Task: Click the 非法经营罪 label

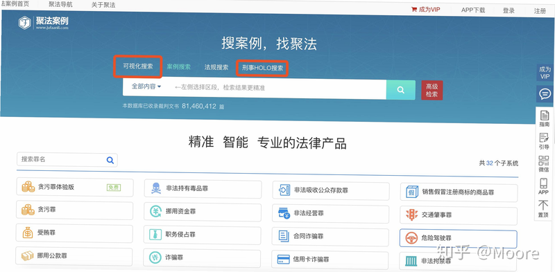Action: pyautogui.click(x=309, y=213)
